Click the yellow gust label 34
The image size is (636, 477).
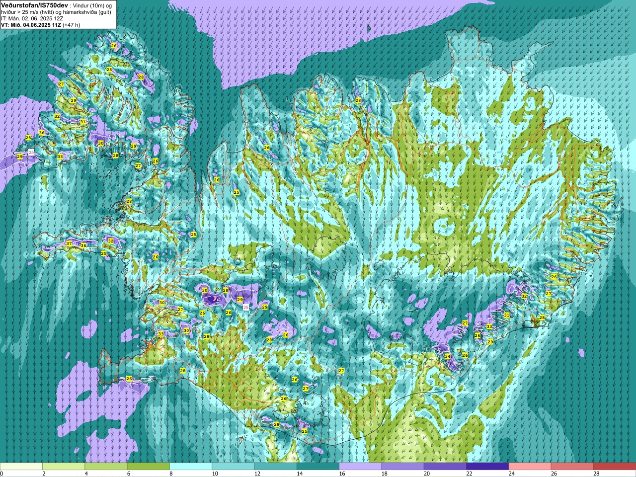click(x=448, y=356)
